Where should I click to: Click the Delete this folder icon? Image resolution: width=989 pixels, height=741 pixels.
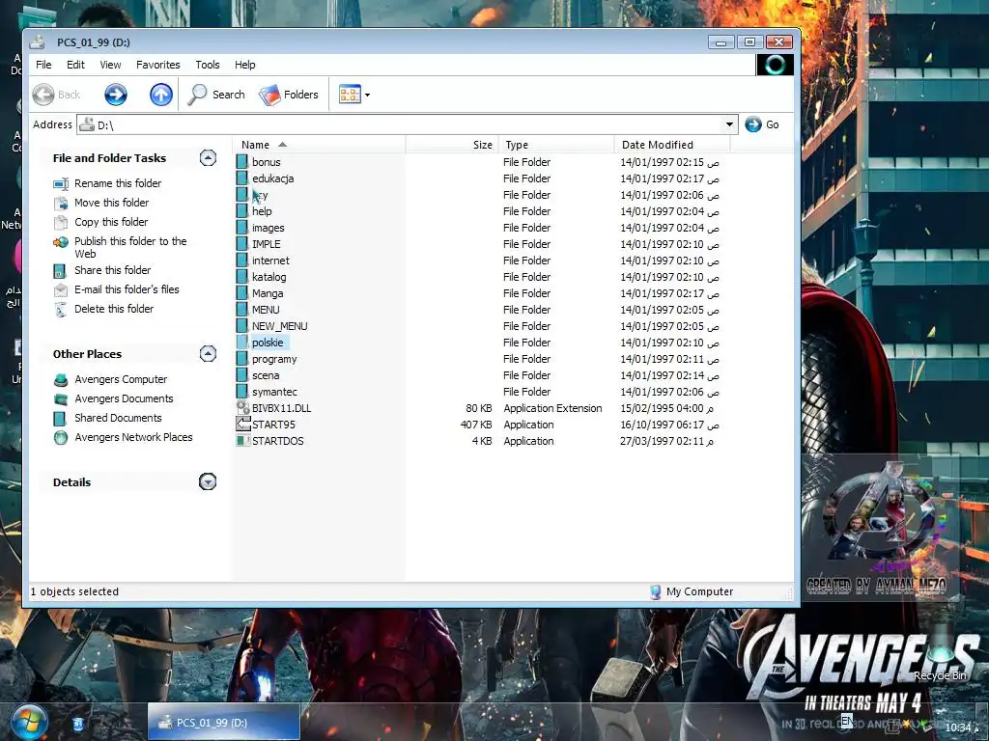click(x=61, y=310)
